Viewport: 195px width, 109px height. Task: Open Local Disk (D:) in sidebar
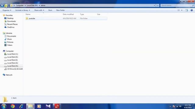click(12, 57)
